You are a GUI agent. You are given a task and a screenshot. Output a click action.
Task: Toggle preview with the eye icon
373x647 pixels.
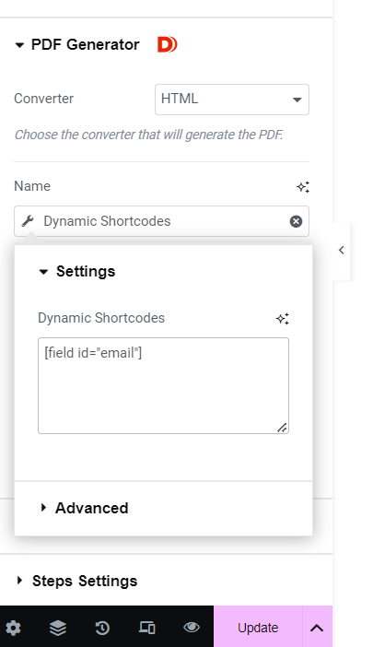tap(192, 628)
